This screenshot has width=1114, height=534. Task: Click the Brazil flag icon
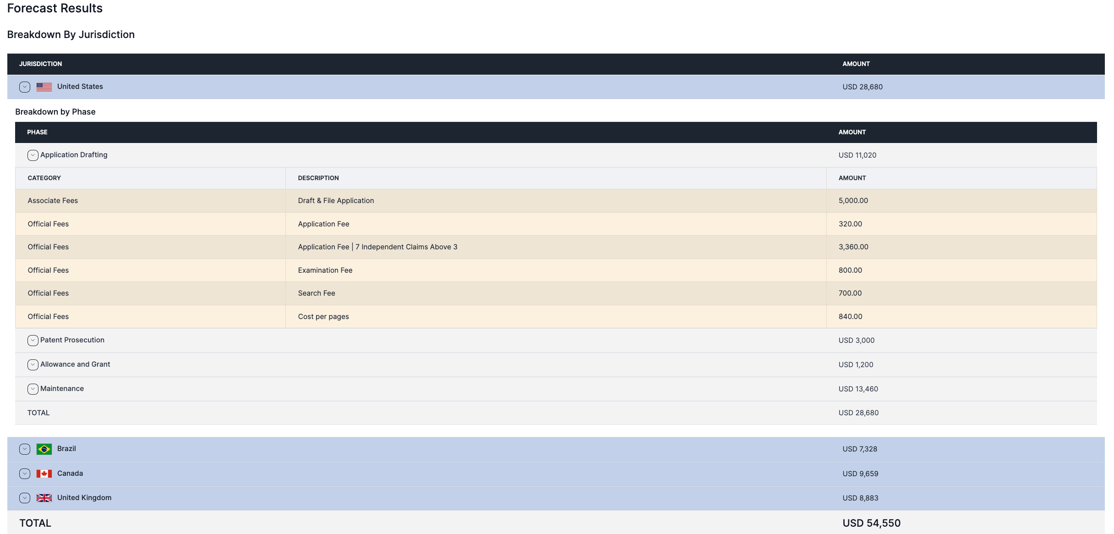tap(44, 449)
